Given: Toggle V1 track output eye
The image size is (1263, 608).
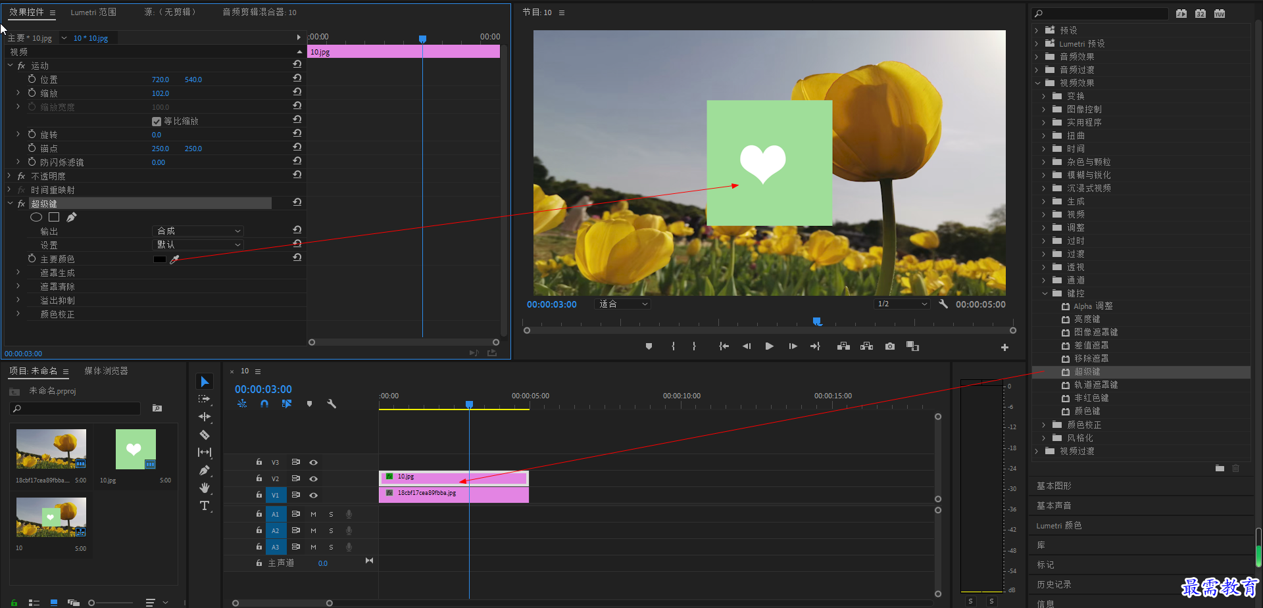Looking at the screenshot, I should click(x=314, y=495).
